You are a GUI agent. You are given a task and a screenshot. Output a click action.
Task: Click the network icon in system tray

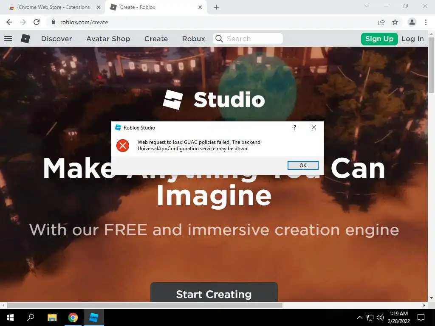370,318
